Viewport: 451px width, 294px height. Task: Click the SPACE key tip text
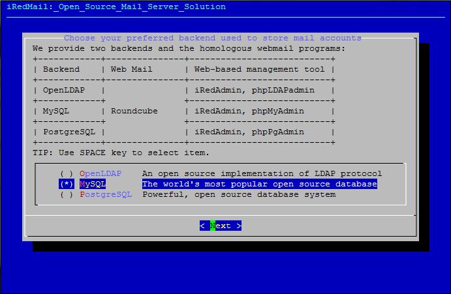(121, 153)
